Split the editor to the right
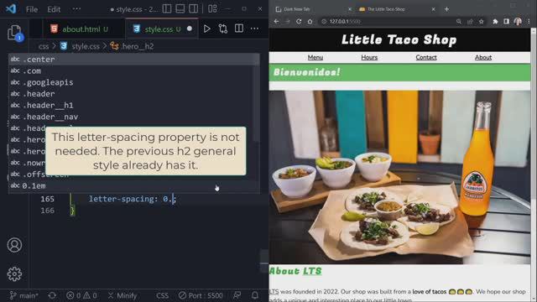Image resolution: width=537 pixels, height=302 pixels. [x=239, y=29]
